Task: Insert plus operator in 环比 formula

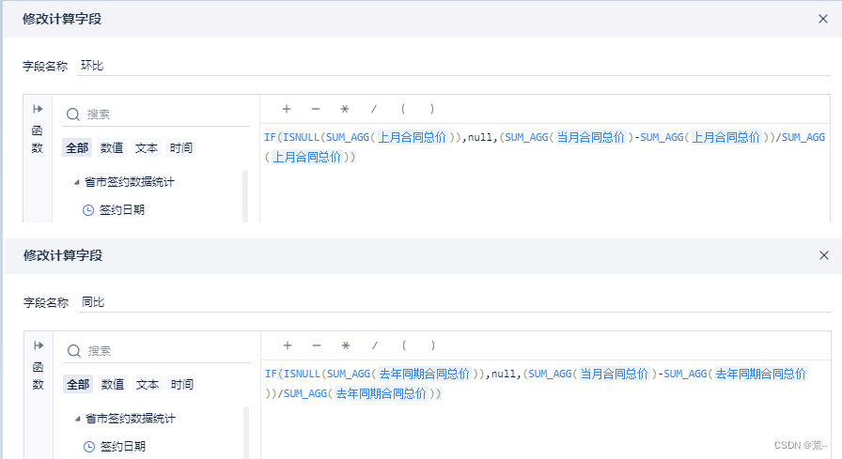Action: (x=287, y=109)
